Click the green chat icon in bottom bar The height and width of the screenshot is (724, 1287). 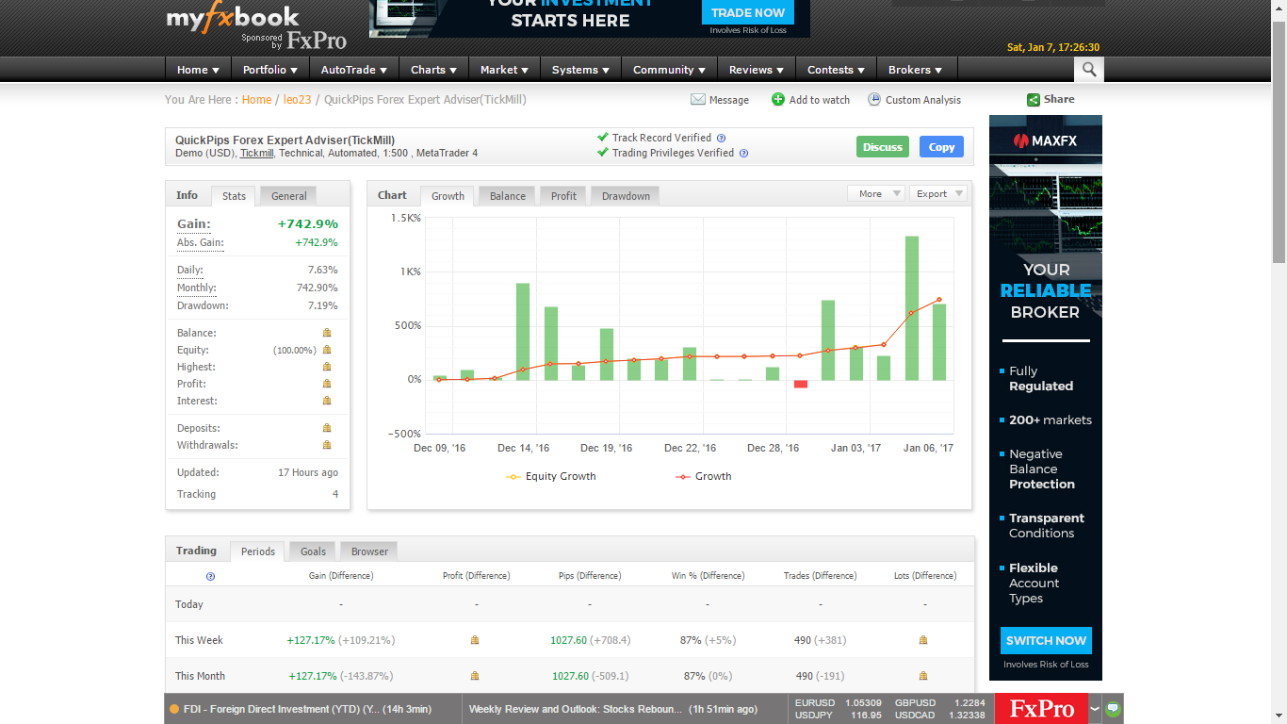click(x=1113, y=708)
